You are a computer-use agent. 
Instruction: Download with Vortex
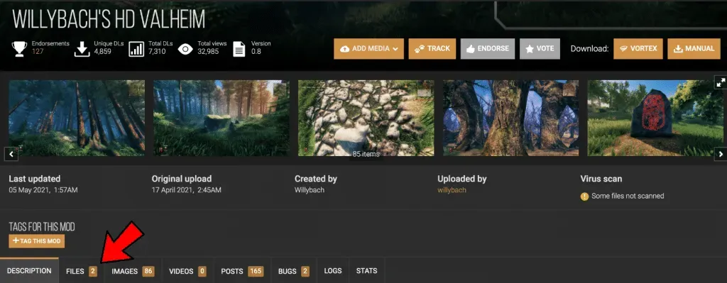pyautogui.click(x=638, y=49)
